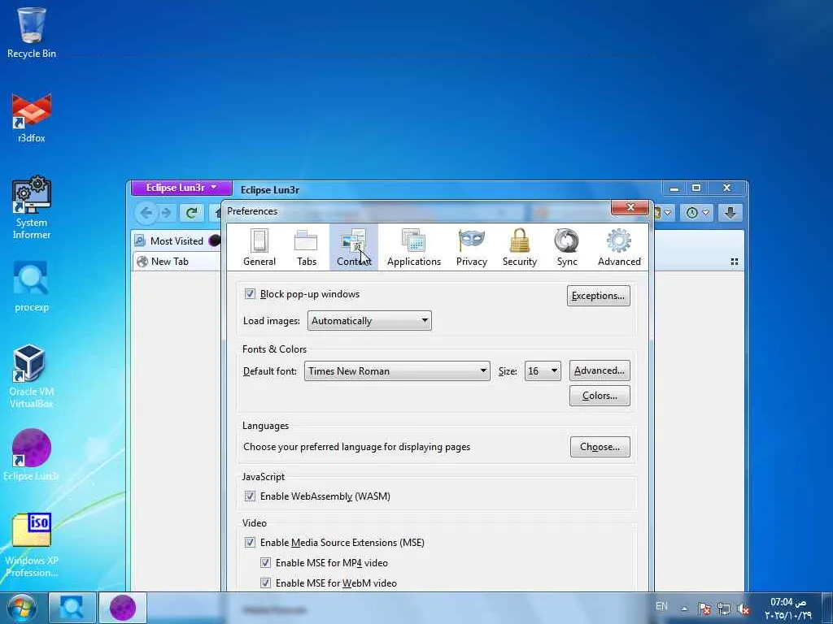
Task: Click the fonts Advanced... button
Action: 600,370
